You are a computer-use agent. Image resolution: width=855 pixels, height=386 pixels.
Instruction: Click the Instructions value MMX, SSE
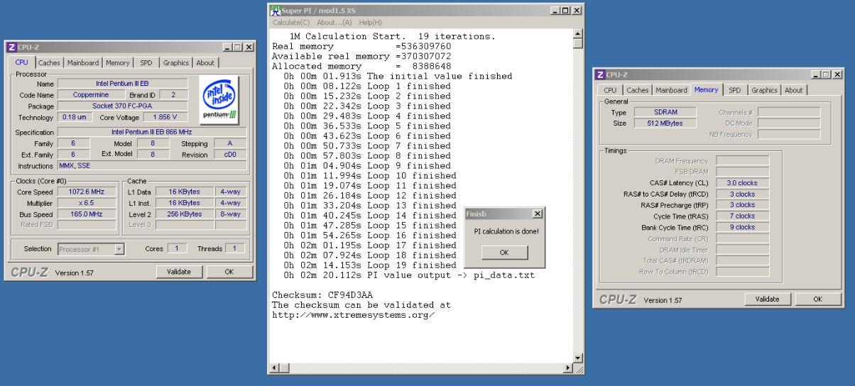tap(152, 165)
